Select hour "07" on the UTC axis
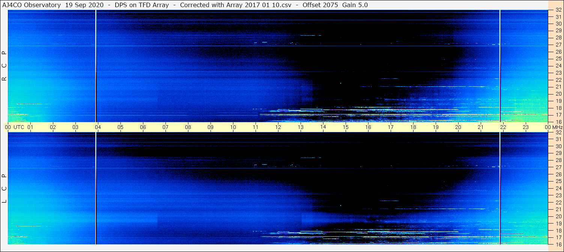564x252 pixels. (x=165, y=127)
